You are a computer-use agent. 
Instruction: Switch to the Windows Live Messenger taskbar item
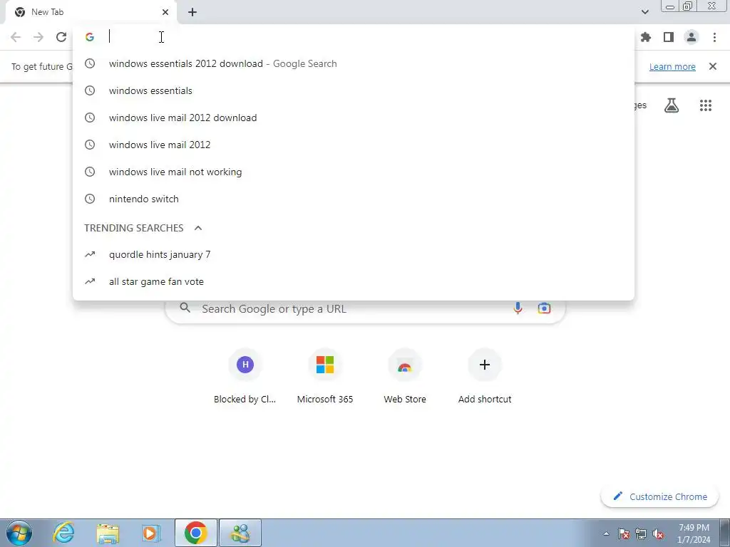tap(241, 533)
